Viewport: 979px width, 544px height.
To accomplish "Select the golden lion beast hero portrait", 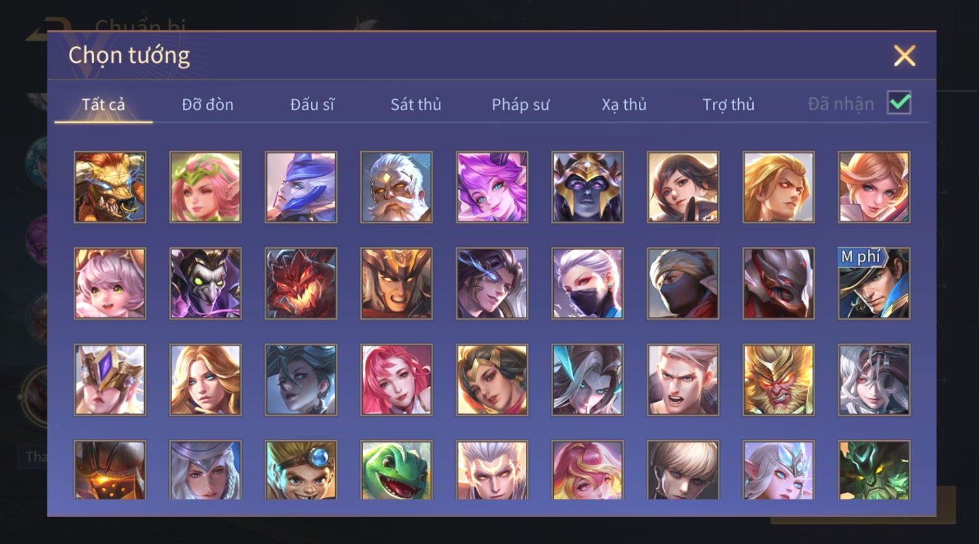I will pos(110,187).
